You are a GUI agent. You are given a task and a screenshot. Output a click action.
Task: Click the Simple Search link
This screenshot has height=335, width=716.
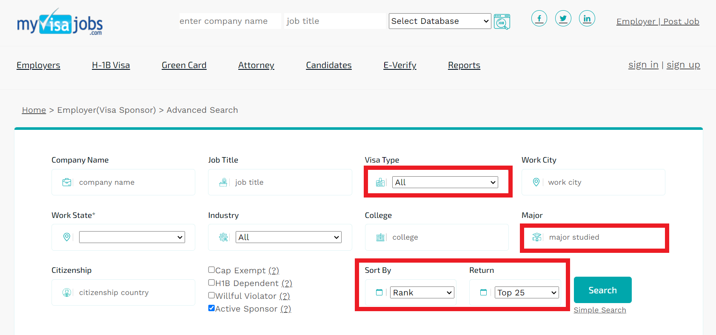(599, 310)
